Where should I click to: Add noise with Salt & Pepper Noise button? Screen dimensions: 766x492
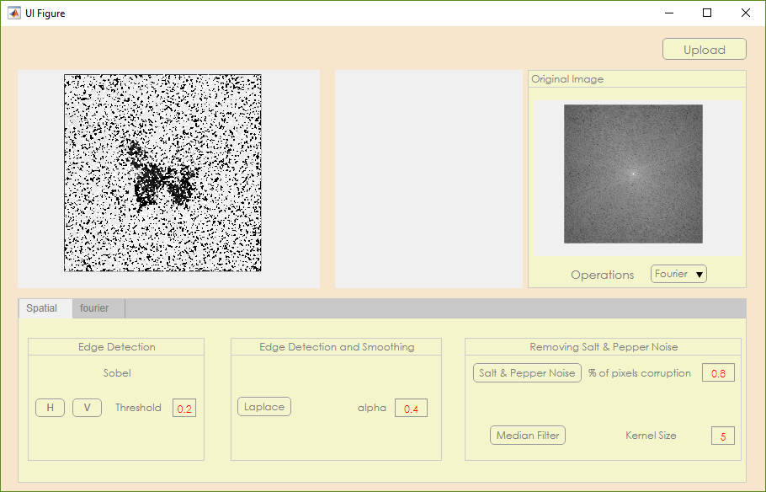[x=527, y=372]
